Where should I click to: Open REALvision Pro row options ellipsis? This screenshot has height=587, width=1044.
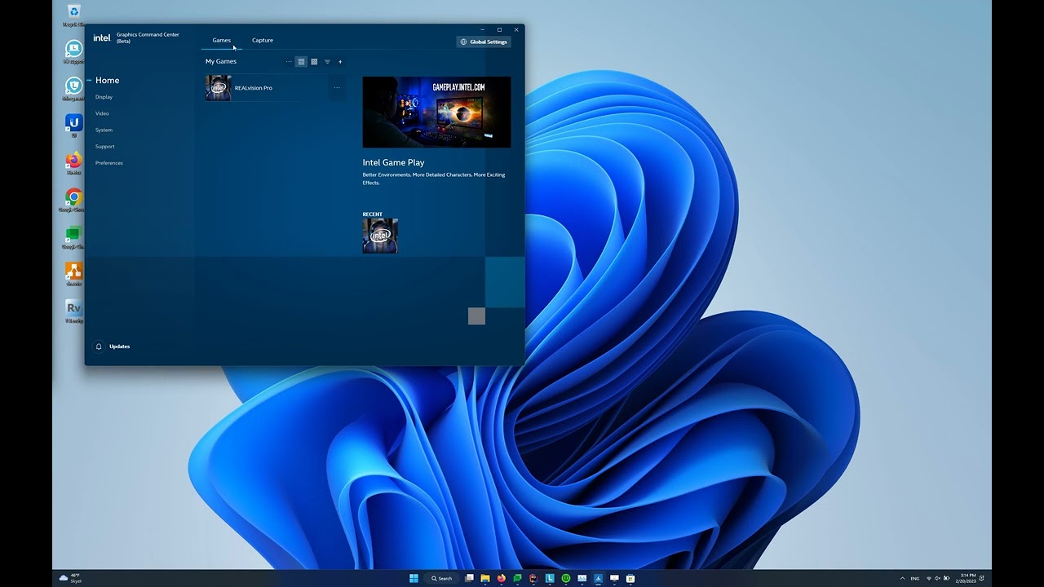tap(337, 88)
